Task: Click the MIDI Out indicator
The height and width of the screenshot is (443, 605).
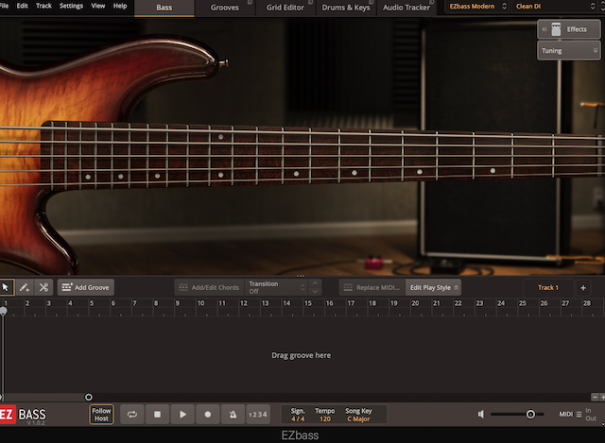Action: point(591,418)
